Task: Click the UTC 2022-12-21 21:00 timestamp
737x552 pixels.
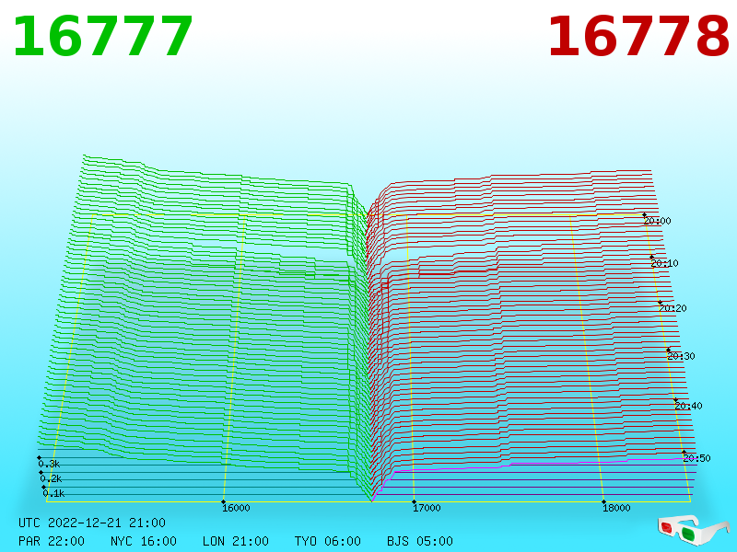Action: tap(92, 523)
